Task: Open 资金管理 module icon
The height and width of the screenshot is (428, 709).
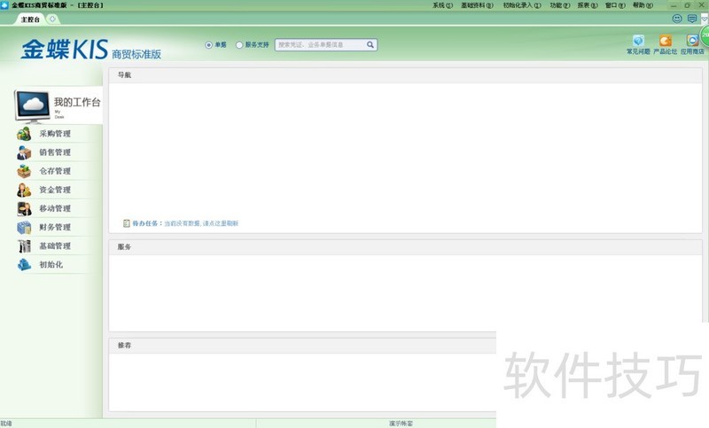Action: coord(24,190)
